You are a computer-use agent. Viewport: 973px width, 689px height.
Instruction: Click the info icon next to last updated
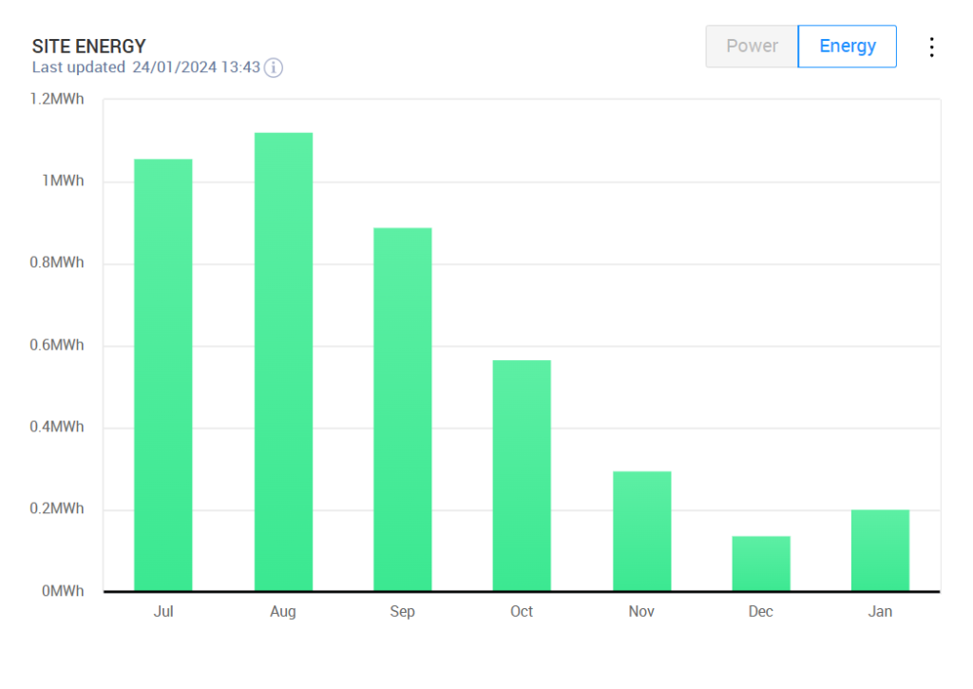(273, 67)
